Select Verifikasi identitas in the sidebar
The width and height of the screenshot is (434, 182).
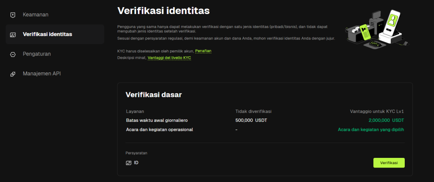tap(47, 34)
